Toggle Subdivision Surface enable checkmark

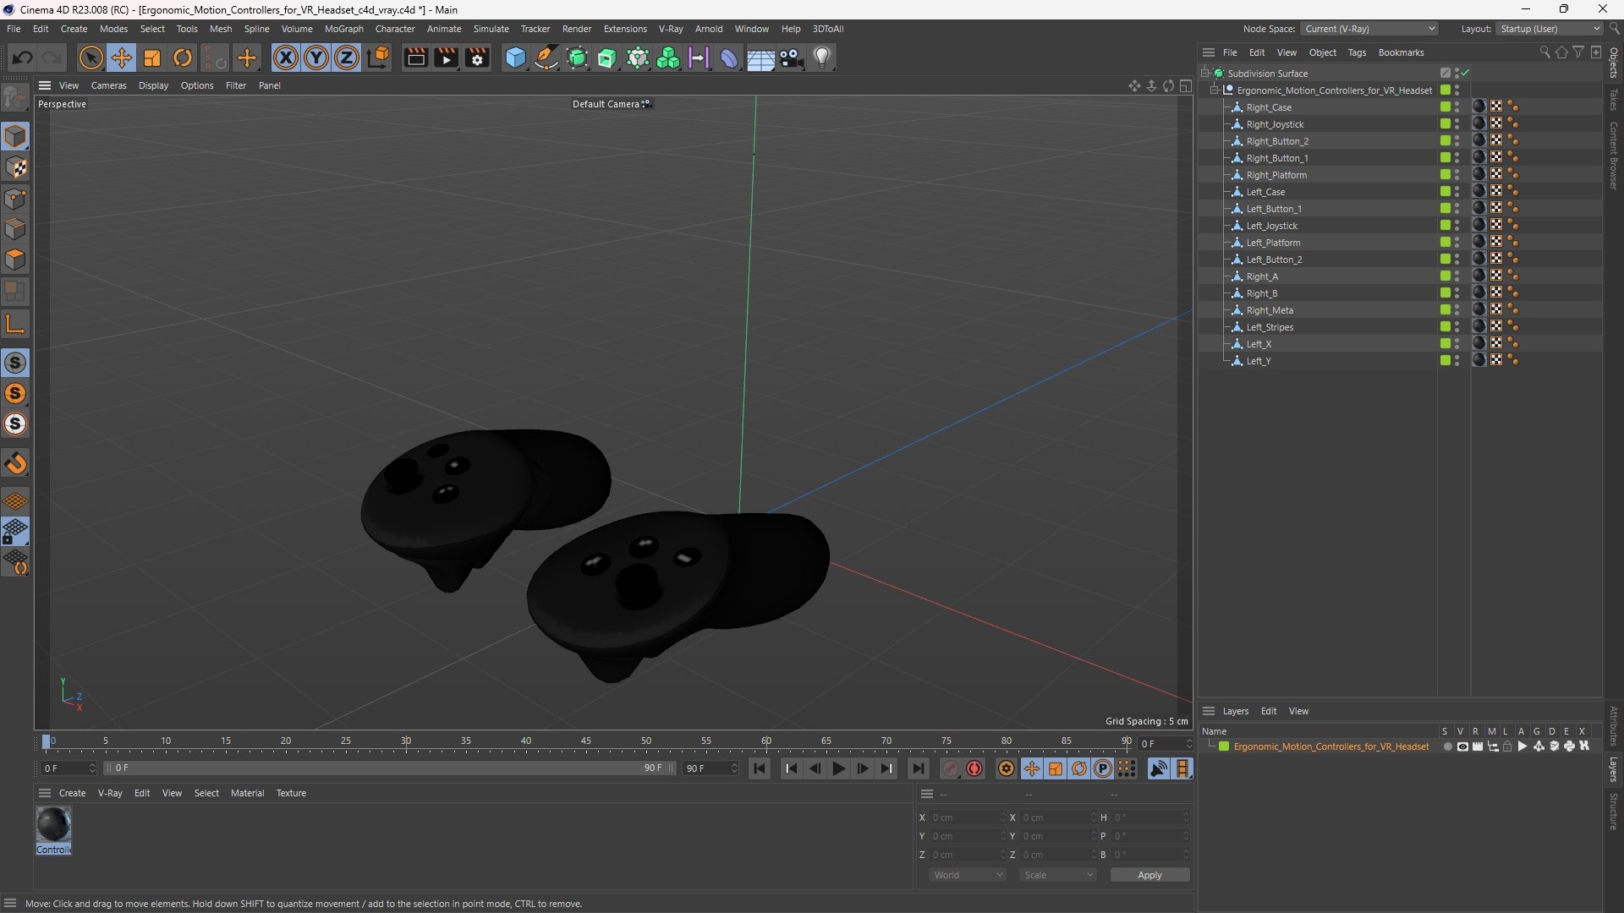pyautogui.click(x=1465, y=74)
